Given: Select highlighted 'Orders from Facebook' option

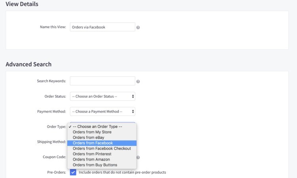Looking at the screenshot, I should (x=93, y=143).
